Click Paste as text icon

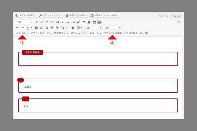36,28
